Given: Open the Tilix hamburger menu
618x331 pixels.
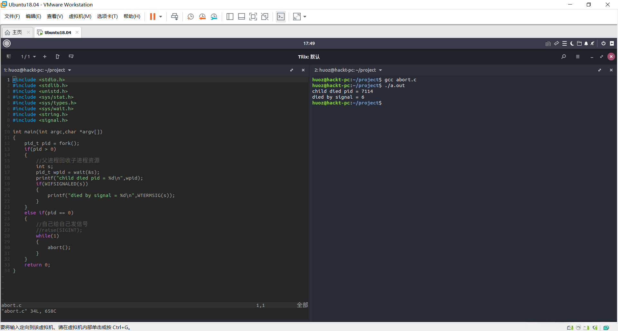Looking at the screenshot, I should click(578, 57).
